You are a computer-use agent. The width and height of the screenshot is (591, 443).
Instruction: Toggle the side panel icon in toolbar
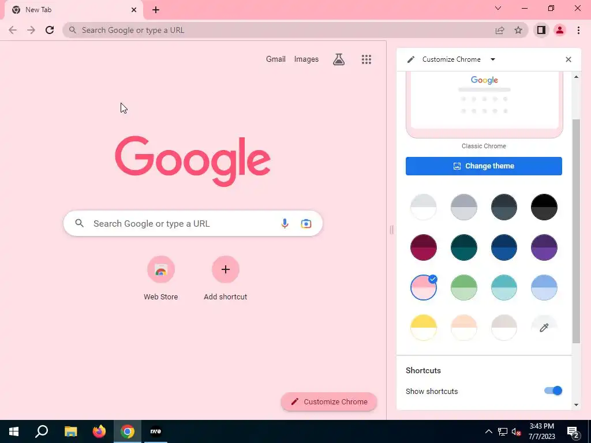coord(541,30)
